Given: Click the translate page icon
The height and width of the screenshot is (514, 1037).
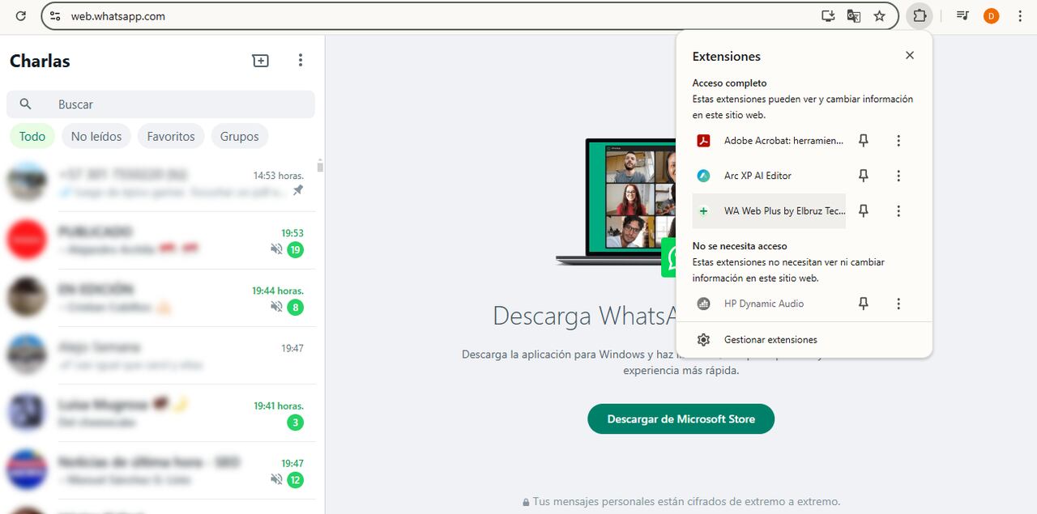Looking at the screenshot, I should pyautogui.click(x=853, y=15).
